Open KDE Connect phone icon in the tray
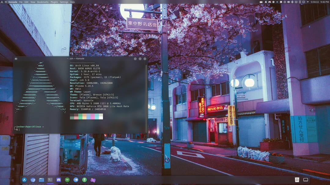This screenshot has height=185, width=330. click(300, 2)
